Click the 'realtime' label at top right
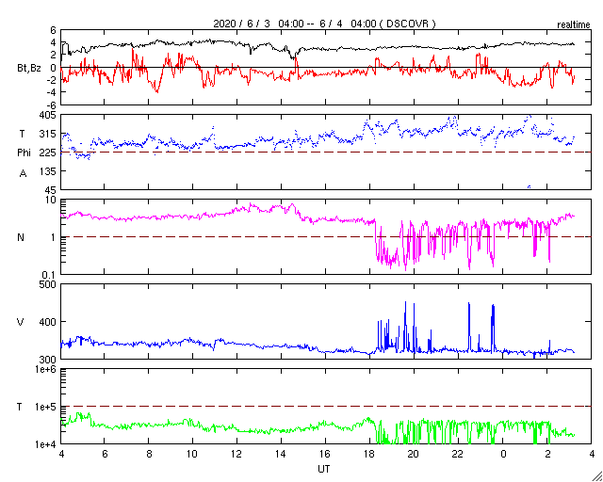603x482 pixels. click(x=574, y=25)
